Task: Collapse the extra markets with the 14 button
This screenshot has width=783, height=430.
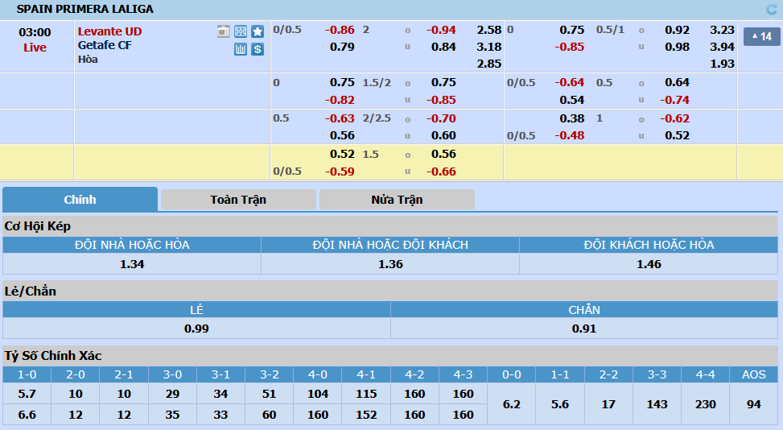Action: click(761, 36)
